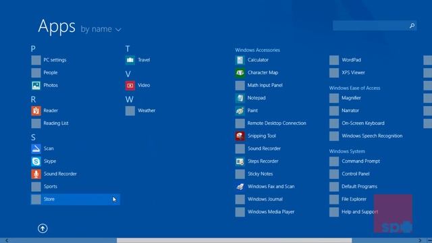This screenshot has height=243, width=432.
Task: Launch Magnifier
Action: [x=345, y=98]
